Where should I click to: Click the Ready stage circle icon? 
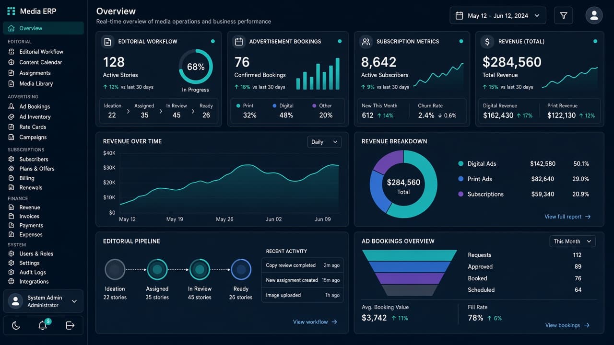241,270
